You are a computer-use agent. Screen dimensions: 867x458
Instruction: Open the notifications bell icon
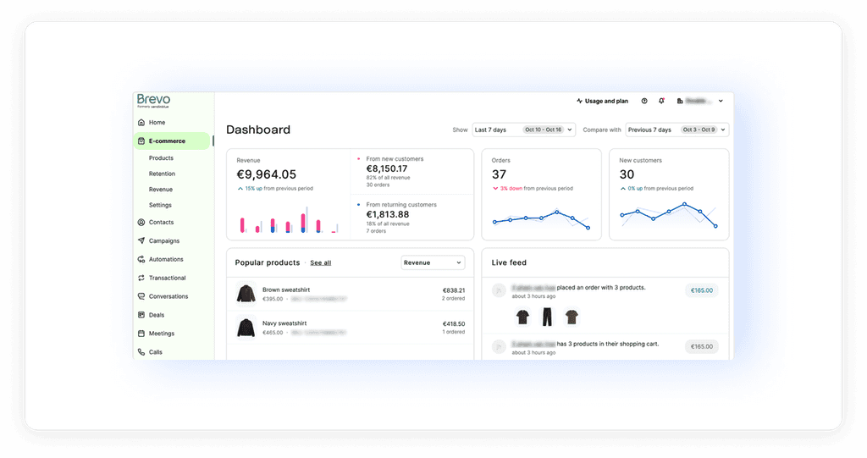[661, 102]
